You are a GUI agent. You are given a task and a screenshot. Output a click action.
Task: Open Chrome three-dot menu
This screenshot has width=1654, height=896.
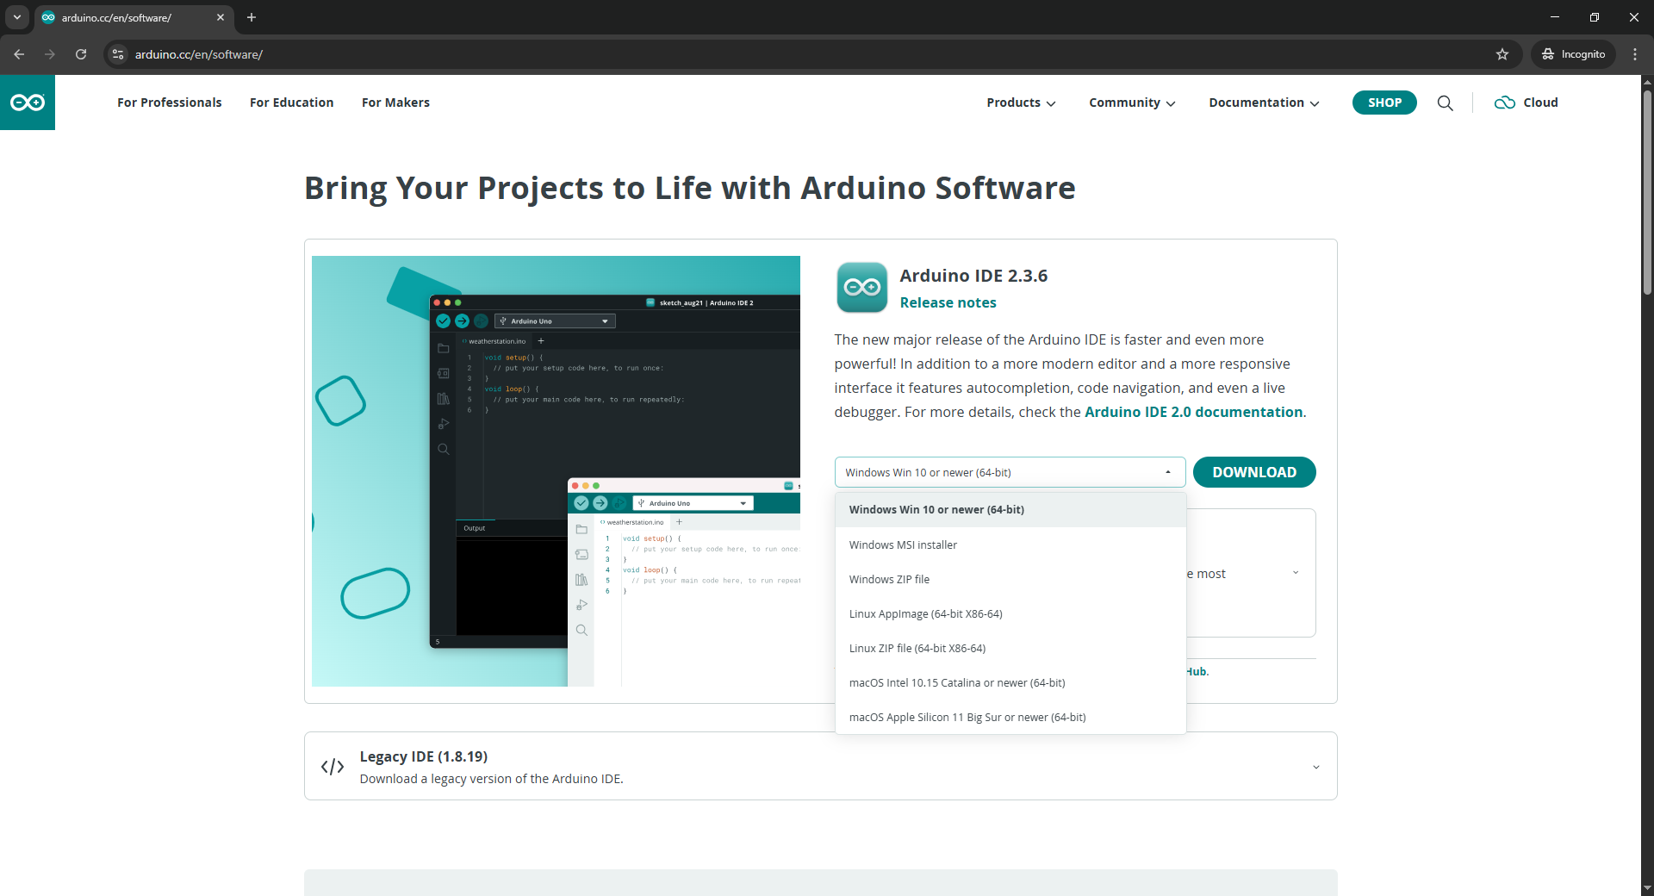1635,54
